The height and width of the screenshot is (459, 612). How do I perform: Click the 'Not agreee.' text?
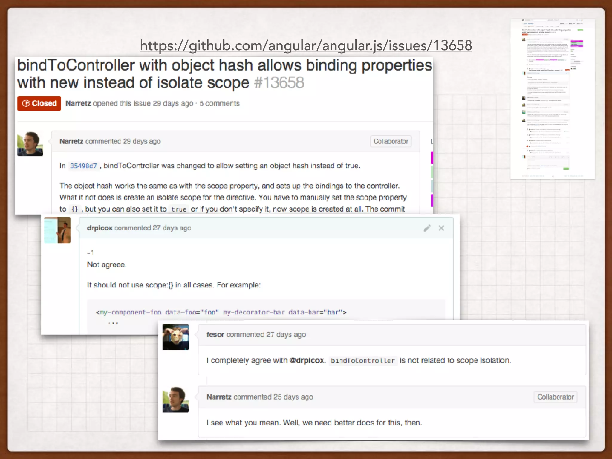[107, 265]
